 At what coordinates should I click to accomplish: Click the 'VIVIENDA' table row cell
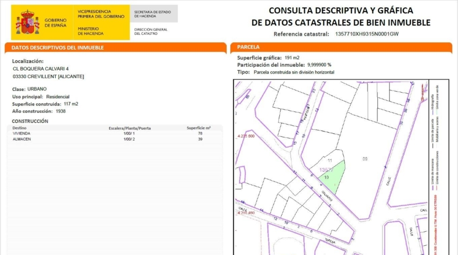point(21,133)
